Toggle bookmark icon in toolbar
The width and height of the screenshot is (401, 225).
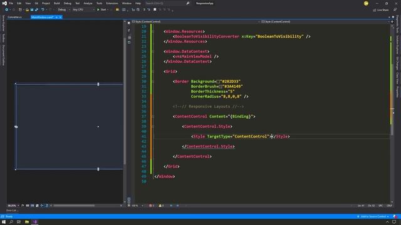coord(155,10)
